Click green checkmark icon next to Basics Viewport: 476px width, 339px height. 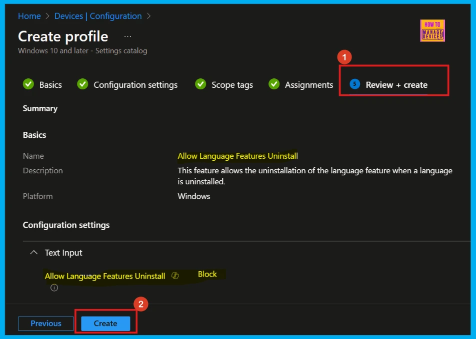(x=28, y=84)
